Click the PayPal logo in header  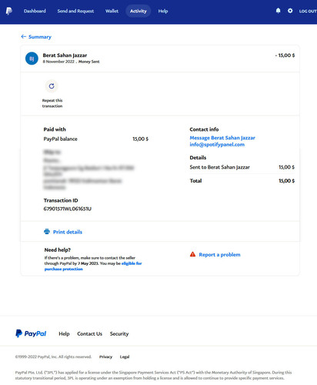[x=9, y=11]
